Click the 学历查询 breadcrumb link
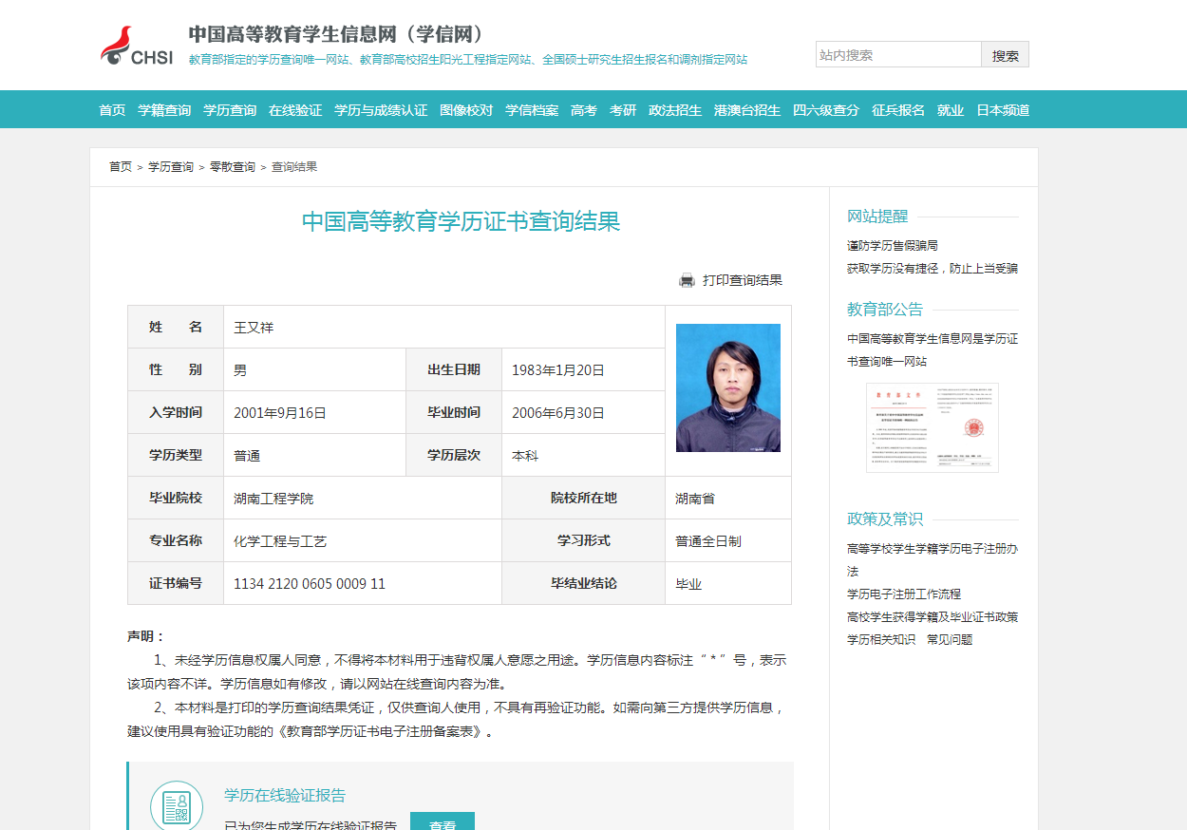1187x830 pixels. pos(171,167)
